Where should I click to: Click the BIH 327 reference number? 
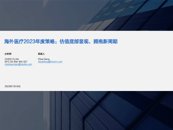click(23, 62)
